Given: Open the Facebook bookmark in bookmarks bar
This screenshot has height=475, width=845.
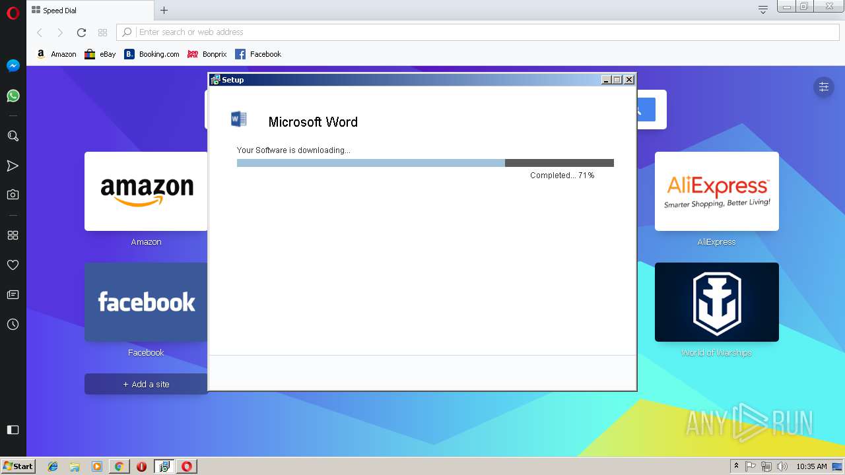Looking at the screenshot, I should coord(258,54).
